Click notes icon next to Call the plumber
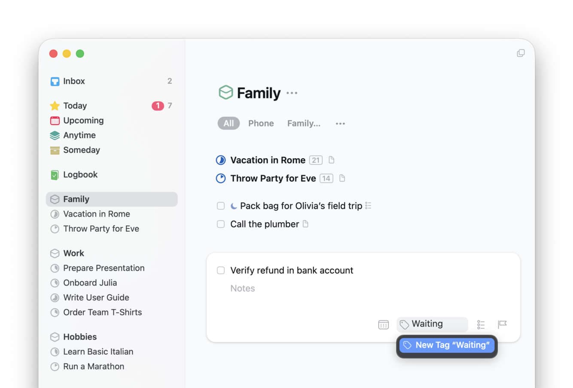 point(305,224)
